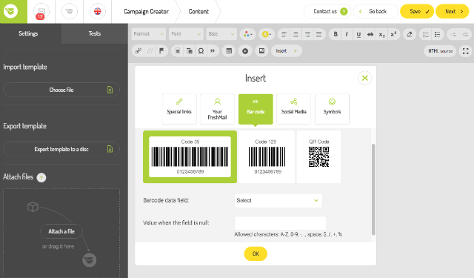Click the Insert dialog scrollbar
Image resolution: width=474 pixels, height=278 pixels.
point(373,190)
